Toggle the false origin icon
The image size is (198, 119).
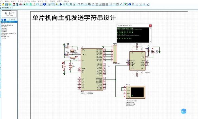click(57, 4)
